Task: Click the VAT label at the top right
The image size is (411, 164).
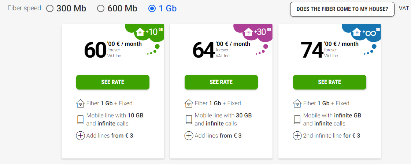Action: (x=404, y=8)
